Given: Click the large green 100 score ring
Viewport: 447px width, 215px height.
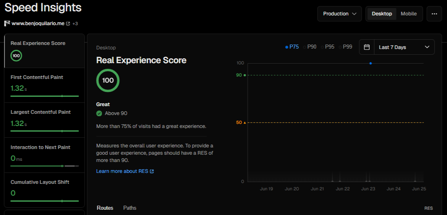Looking at the screenshot, I should coord(108,80).
